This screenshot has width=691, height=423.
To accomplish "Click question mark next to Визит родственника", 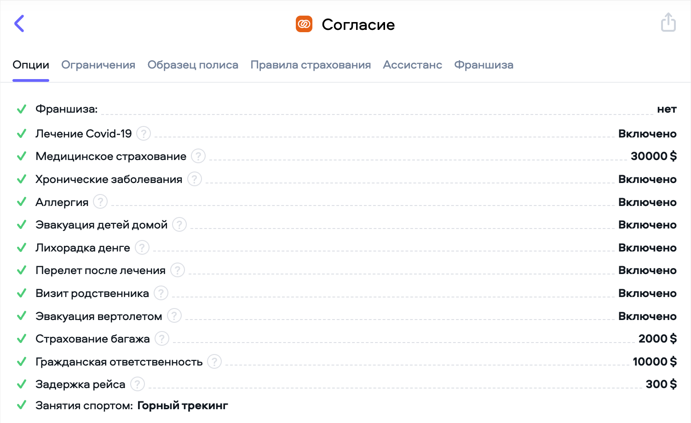I will (161, 293).
